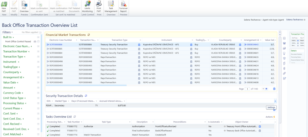Open Limits Monitoring from the ribbon
308x137 pixels.
click(x=87, y=4)
